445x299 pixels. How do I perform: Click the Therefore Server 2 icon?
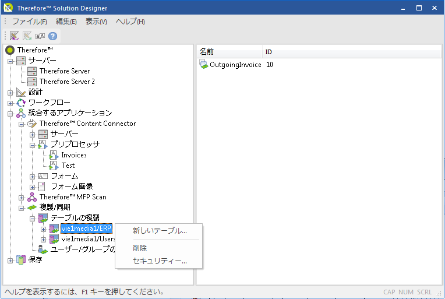point(32,82)
